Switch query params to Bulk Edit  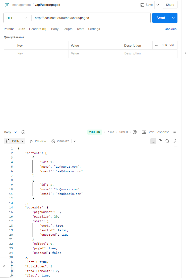(168, 45)
